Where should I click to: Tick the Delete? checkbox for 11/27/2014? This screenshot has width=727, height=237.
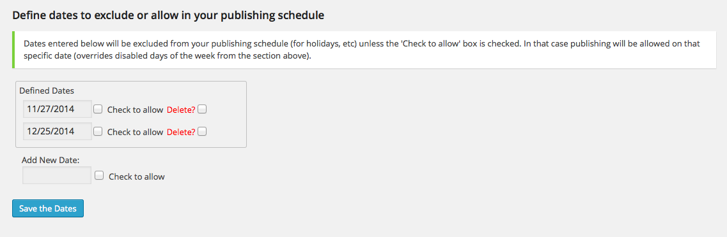tap(202, 110)
